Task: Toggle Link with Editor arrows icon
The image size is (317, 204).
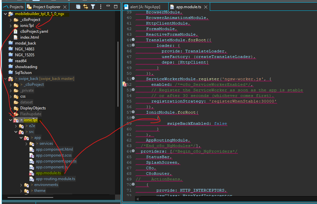Action: click(86, 7)
